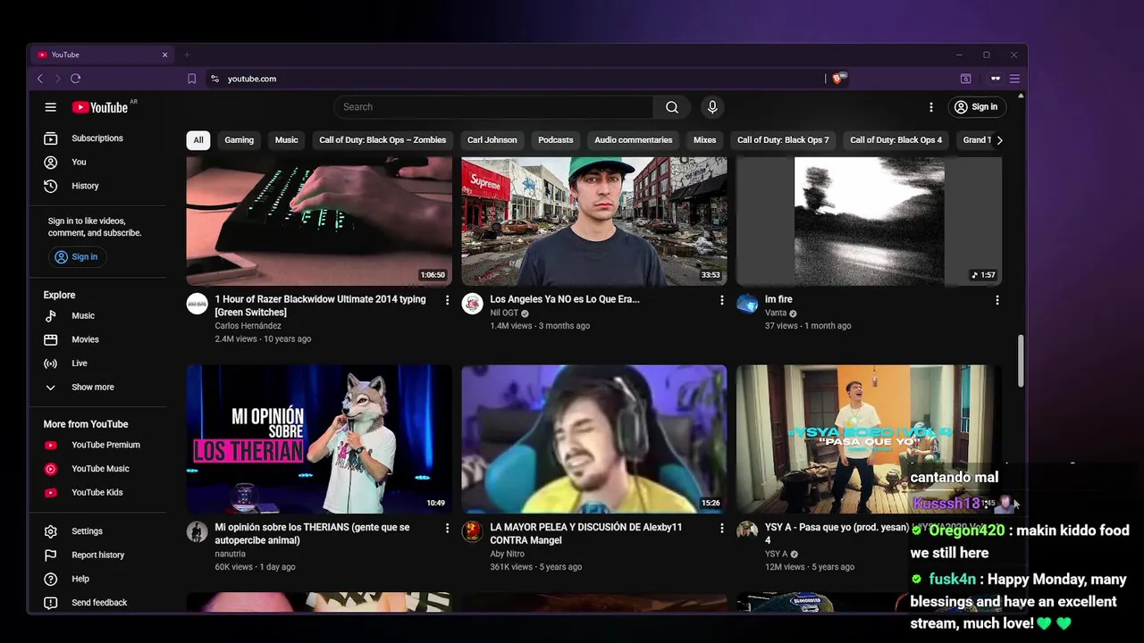Start voice search with microphone icon
The height and width of the screenshot is (643, 1144).
click(712, 107)
